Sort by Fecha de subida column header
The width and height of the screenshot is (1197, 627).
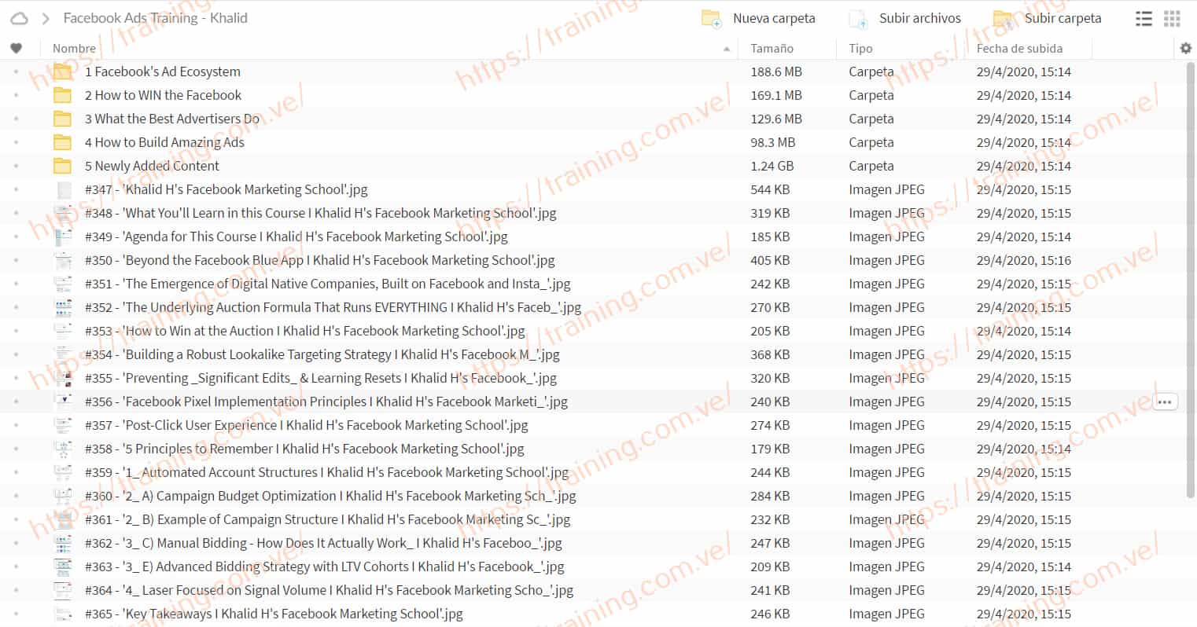pyautogui.click(x=1019, y=48)
